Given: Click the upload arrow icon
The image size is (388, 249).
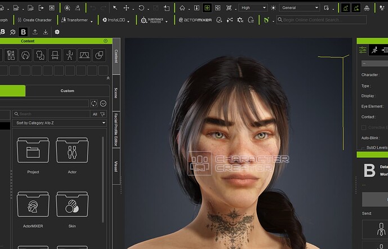Looking at the screenshot, I should 35,32.
